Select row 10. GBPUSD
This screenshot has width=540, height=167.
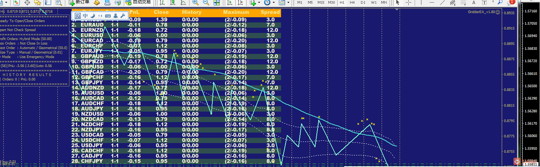click(x=176, y=67)
